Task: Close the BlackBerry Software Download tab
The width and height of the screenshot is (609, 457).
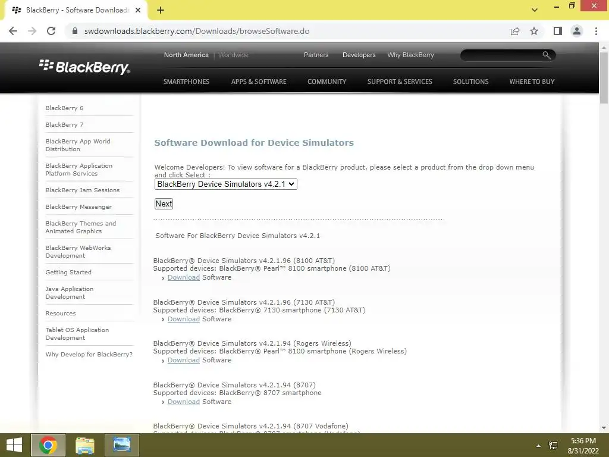Action: point(138,10)
